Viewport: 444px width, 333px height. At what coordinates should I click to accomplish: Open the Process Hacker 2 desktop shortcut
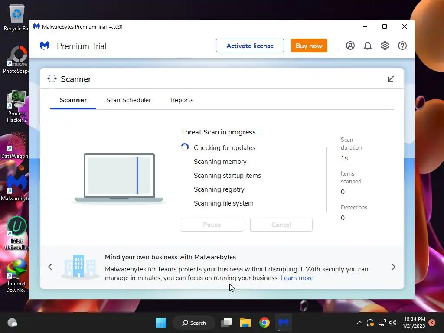16,107
